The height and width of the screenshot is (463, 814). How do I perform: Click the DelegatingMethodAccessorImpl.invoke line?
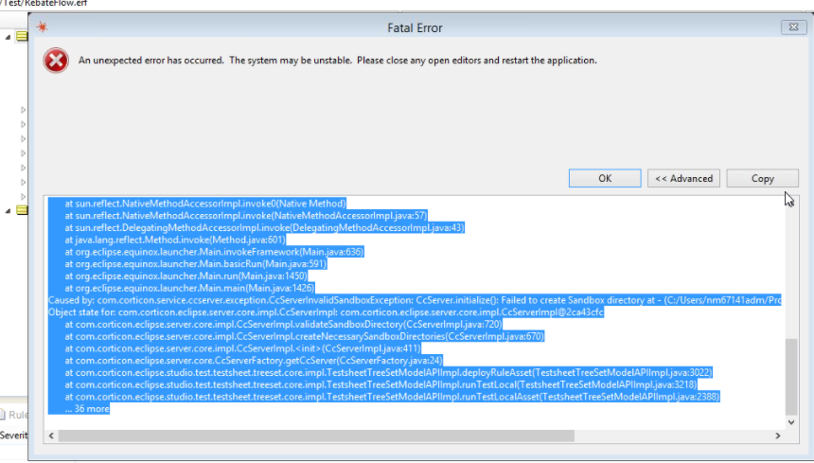point(264,228)
